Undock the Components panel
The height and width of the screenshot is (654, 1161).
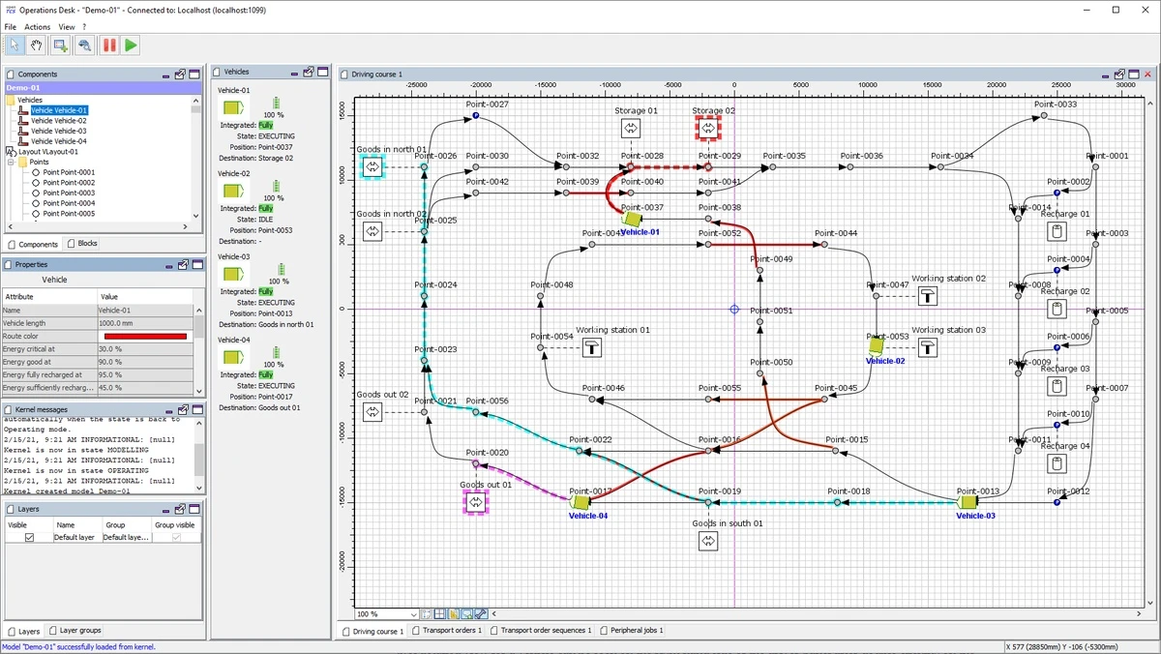[x=180, y=74]
